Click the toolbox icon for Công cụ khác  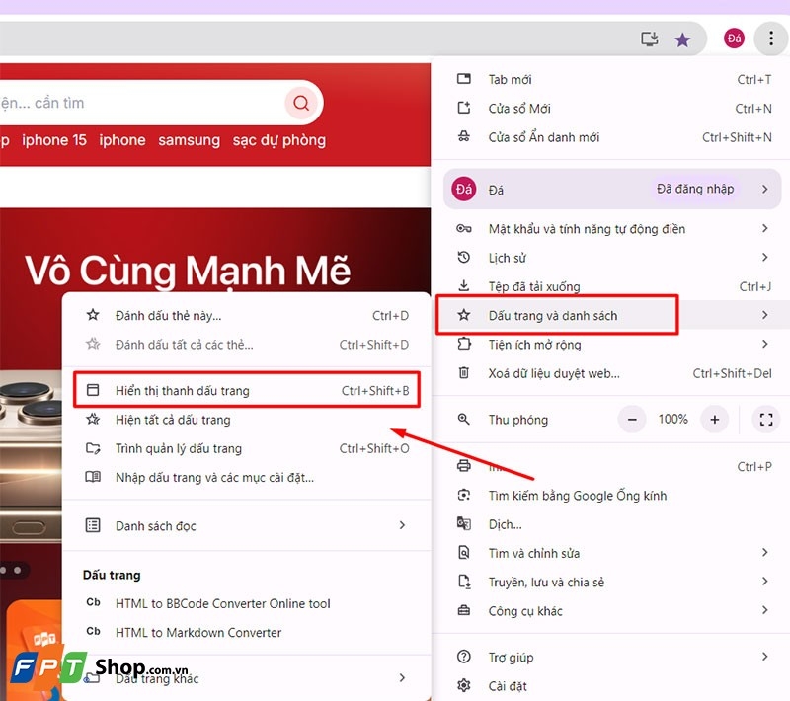pos(463,610)
